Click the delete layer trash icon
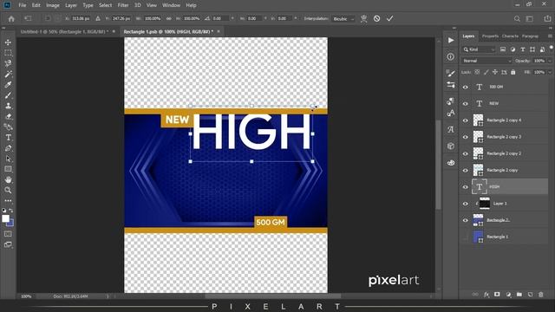Viewport: 555px width, 312px height. pyautogui.click(x=541, y=295)
